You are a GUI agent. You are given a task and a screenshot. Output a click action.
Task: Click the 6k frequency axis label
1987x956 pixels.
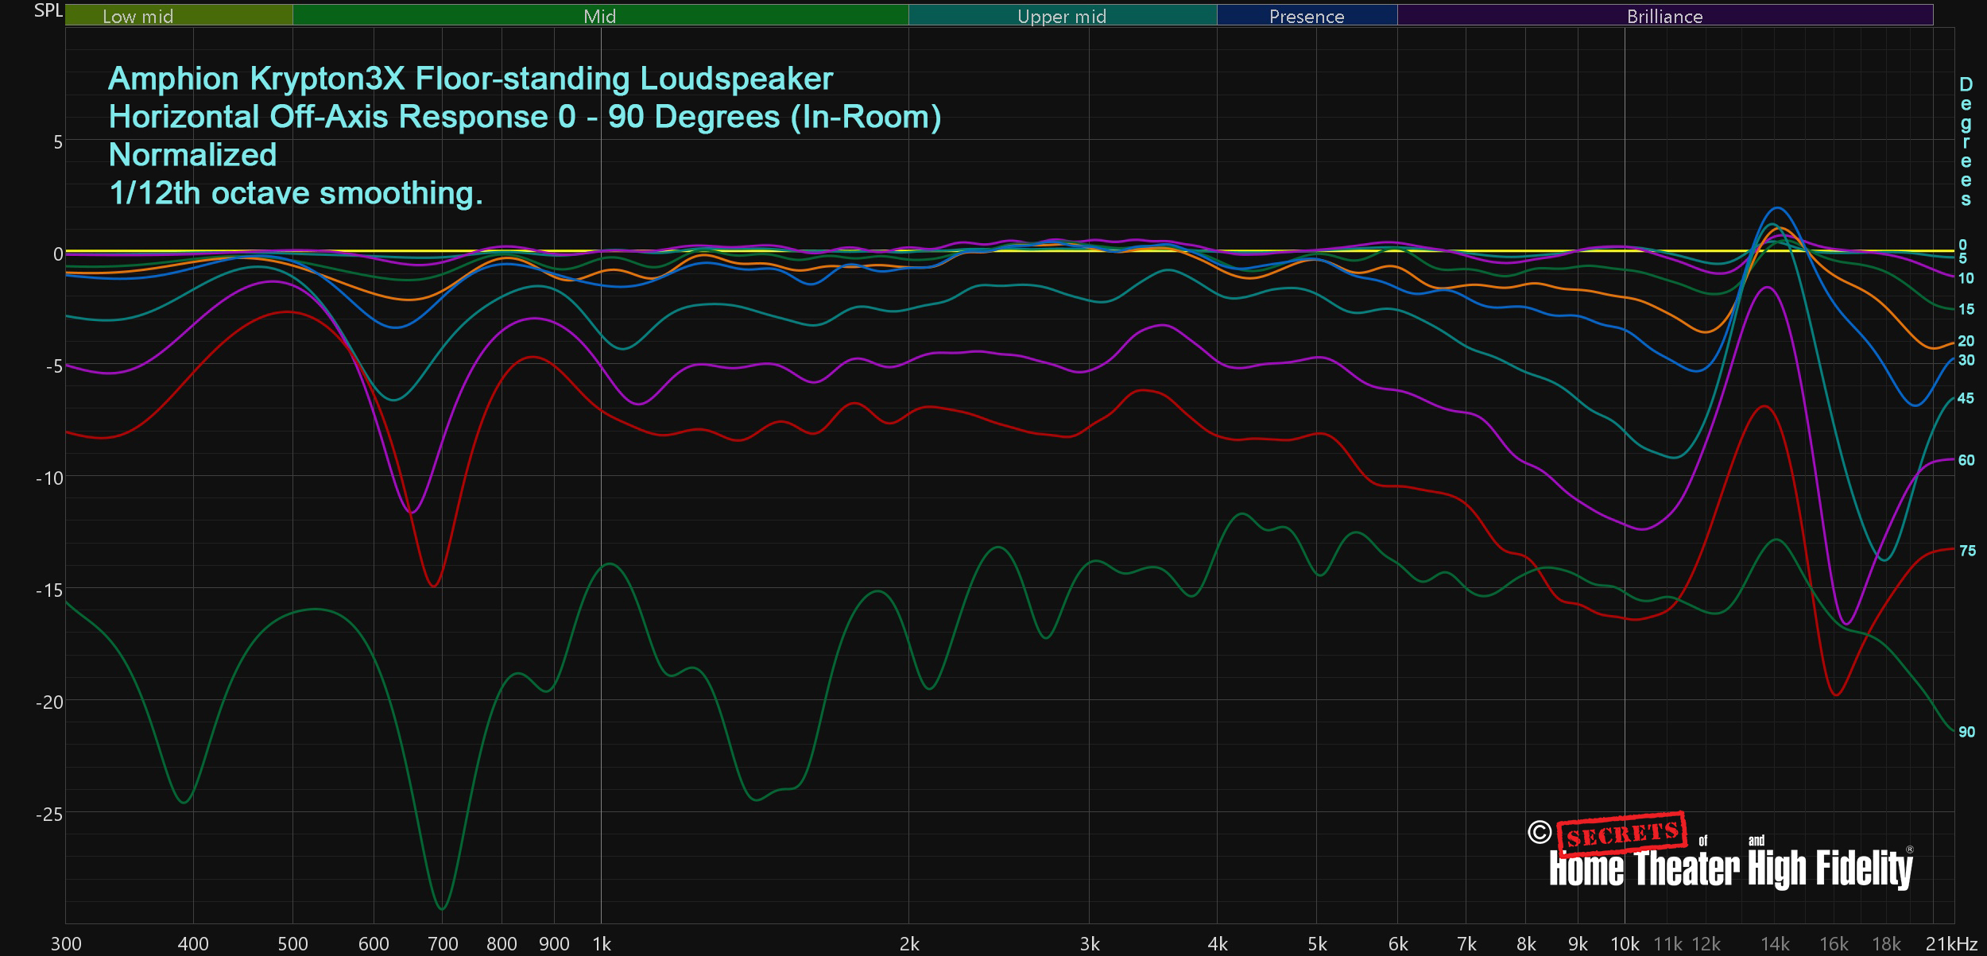point(1398,944)
